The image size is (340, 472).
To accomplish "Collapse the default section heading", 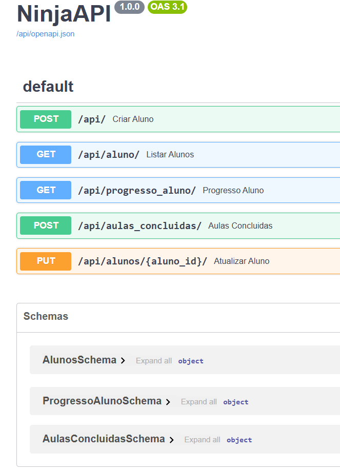I will pos(48,87).
